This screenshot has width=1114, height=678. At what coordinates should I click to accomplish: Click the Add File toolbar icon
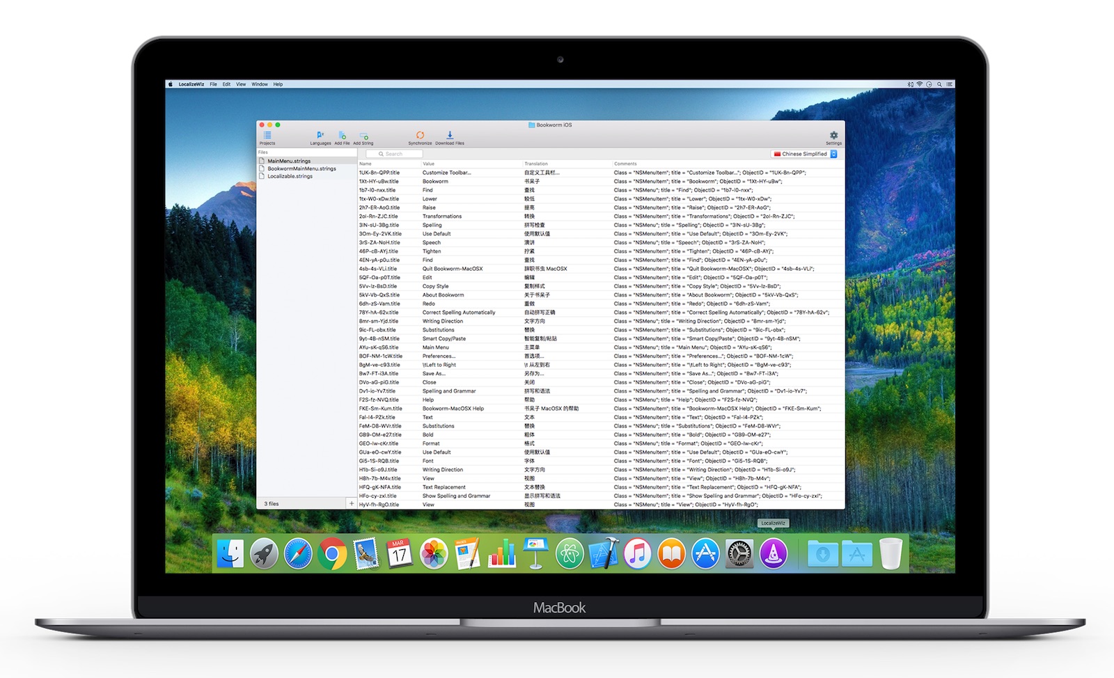click(x=342, y=137)
